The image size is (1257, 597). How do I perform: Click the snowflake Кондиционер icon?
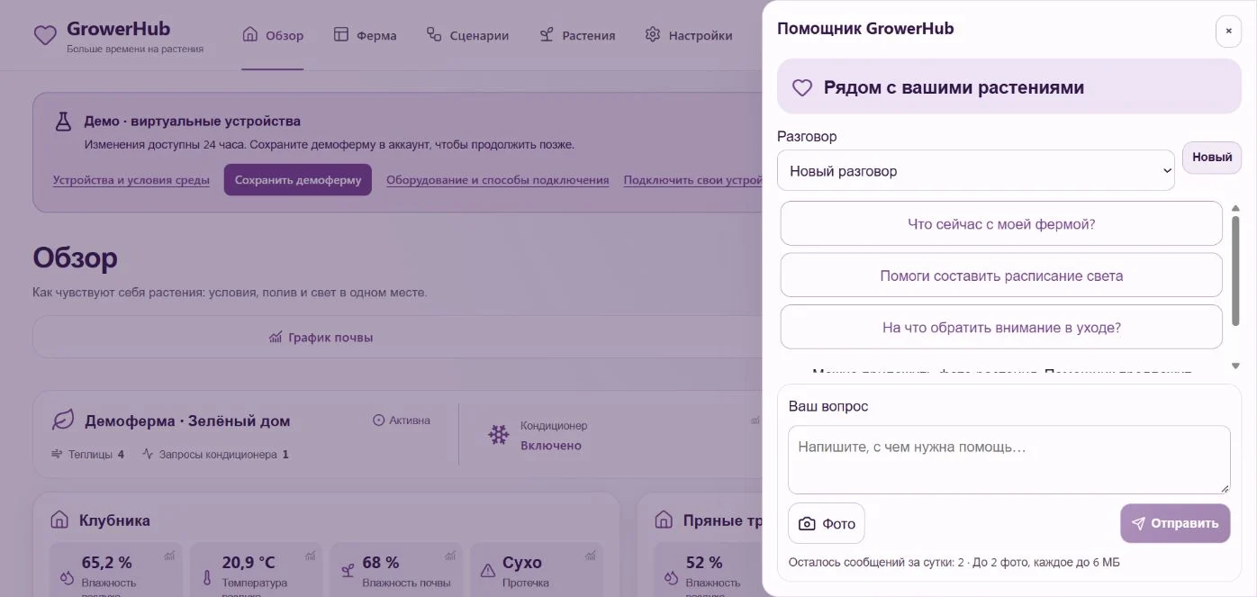coord(498,435)
